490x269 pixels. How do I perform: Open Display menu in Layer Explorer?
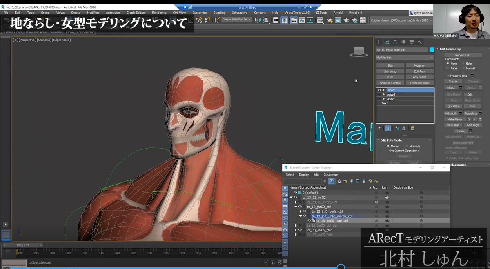[304, 175]
